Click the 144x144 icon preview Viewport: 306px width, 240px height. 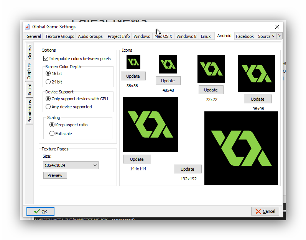(x=150, y=124)
